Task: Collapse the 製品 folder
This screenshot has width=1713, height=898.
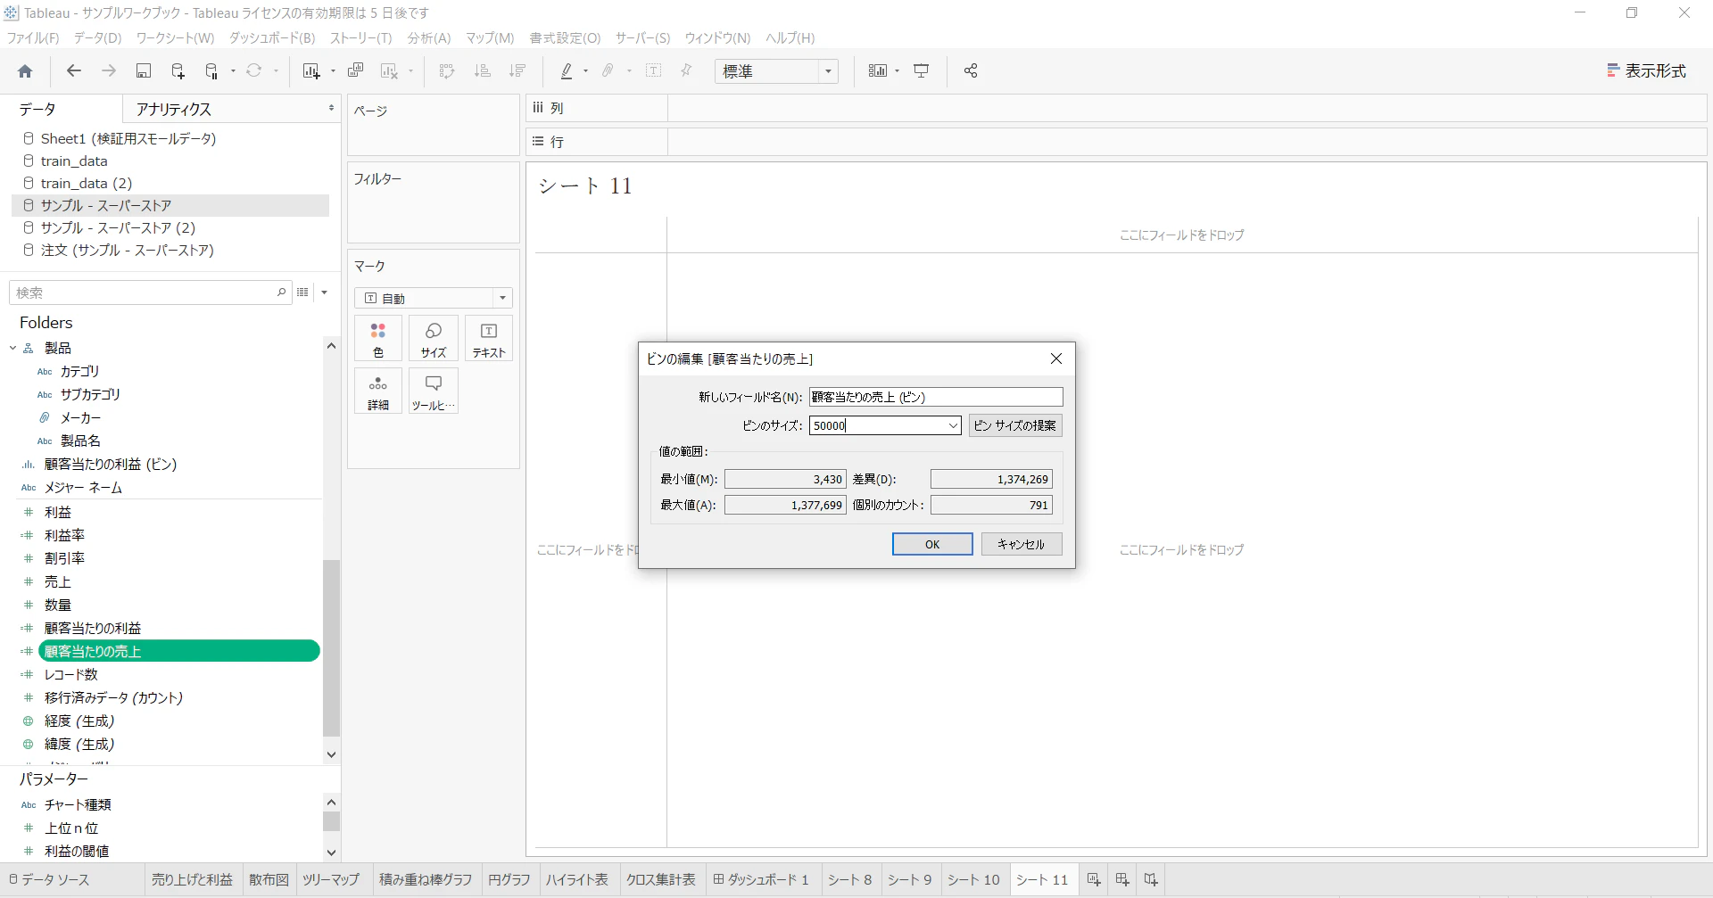Action: [x=13, y=349]
